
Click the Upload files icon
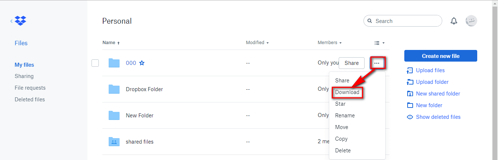pos(410,70)
